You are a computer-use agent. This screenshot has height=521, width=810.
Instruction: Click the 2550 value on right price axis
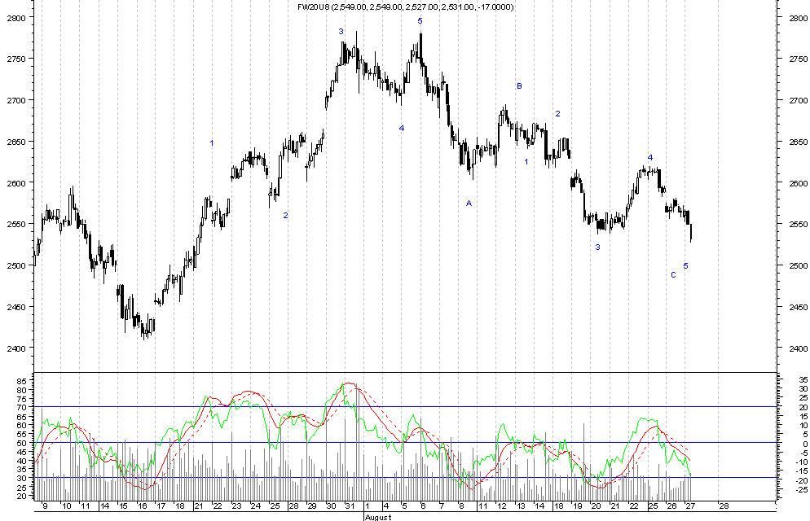click(798, 225)
